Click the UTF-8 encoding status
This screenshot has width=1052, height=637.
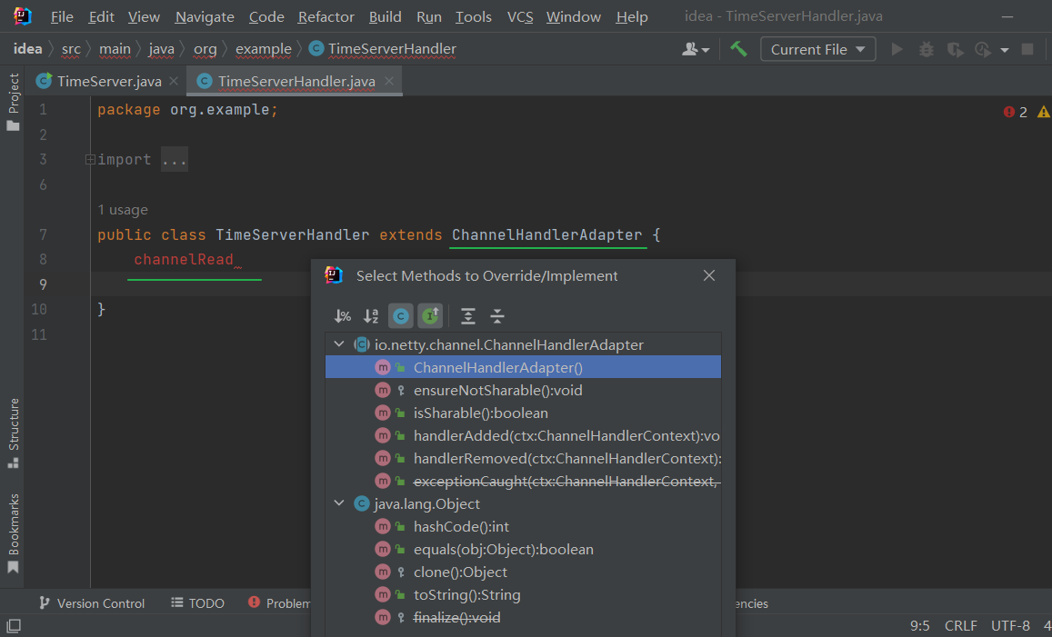point(1010,625)
